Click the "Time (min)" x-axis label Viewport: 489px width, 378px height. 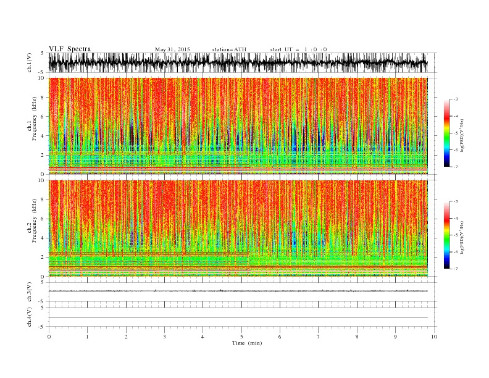tap(247, 343)
